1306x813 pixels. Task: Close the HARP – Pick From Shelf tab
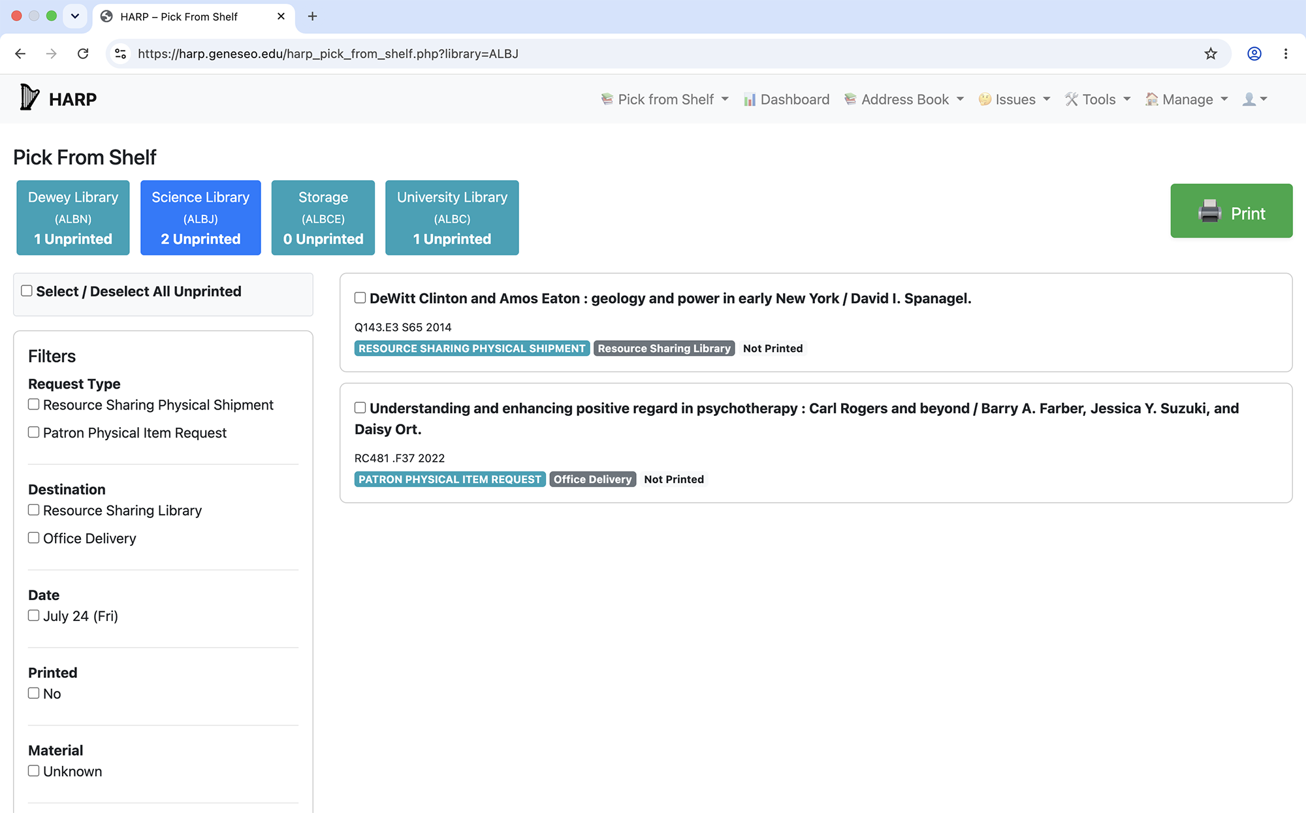281,16
